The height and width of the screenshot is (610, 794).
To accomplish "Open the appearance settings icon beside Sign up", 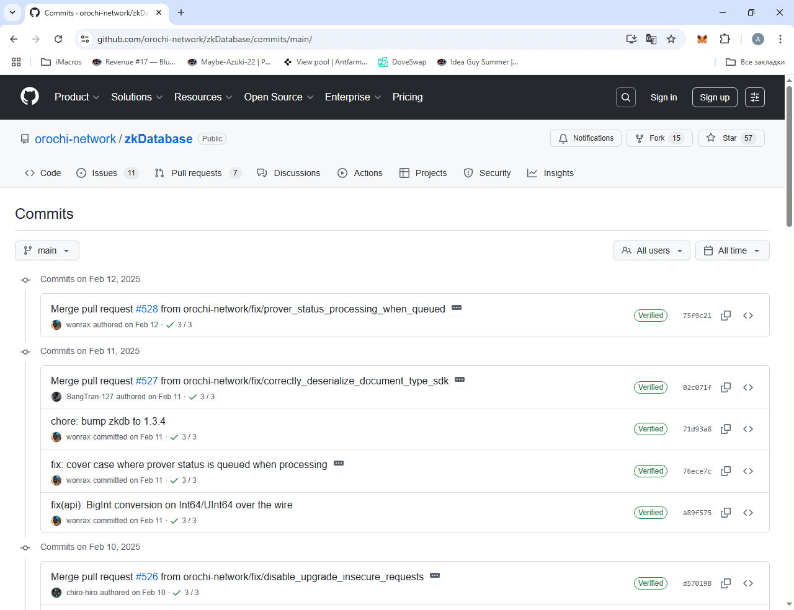I will [755, 97].
